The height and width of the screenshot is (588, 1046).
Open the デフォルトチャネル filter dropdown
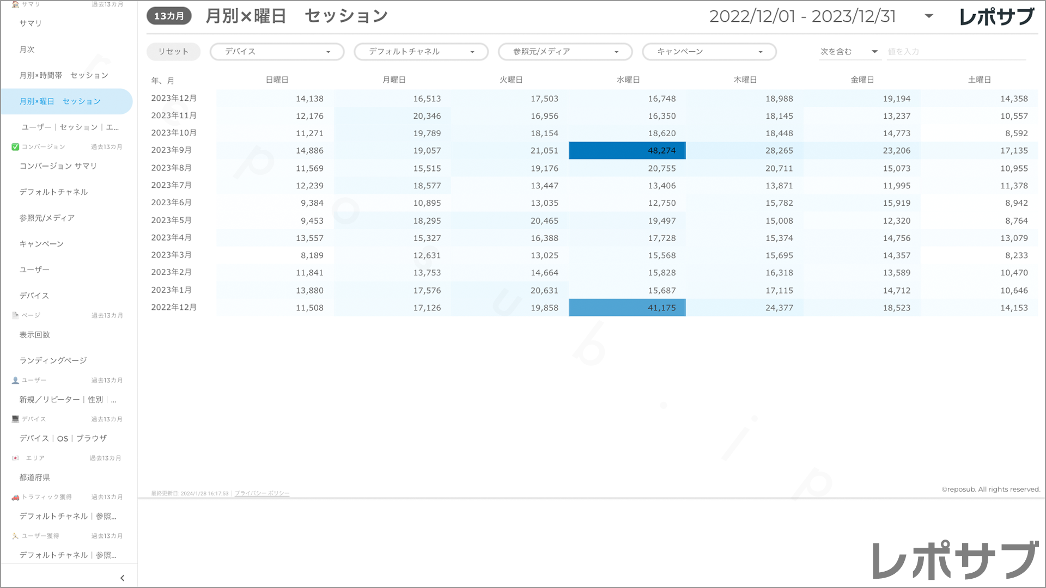pyautogui.click(x=421, y=52)
